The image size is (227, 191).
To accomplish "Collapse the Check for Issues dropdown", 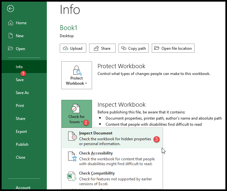I will [77, 114].
